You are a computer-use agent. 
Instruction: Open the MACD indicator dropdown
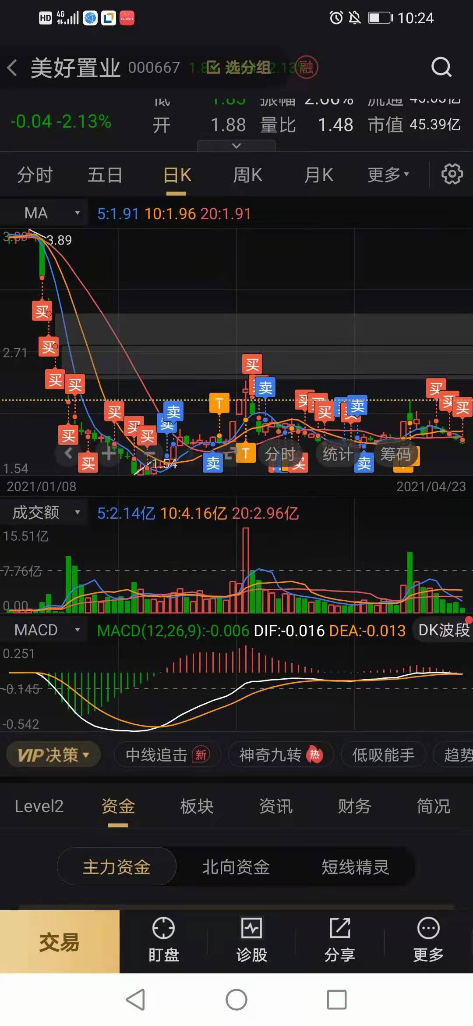44,630
